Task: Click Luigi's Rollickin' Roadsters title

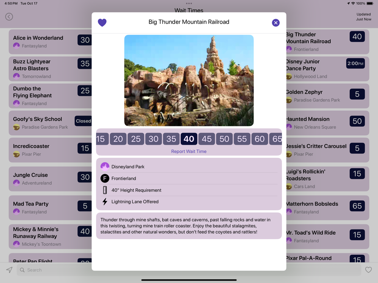Action: click(x=306, y=175)
